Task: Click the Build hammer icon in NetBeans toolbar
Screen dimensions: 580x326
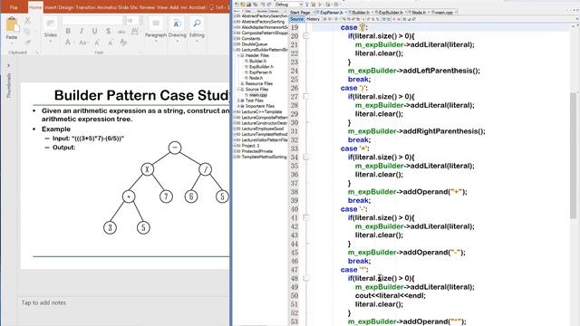Action: 307,5
